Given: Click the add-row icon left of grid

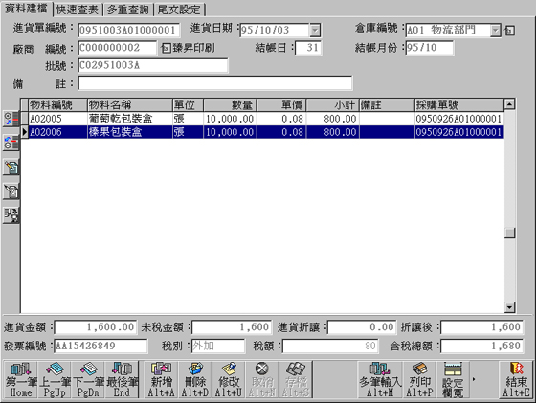Looking at the screenshot, I should point(11,119).
